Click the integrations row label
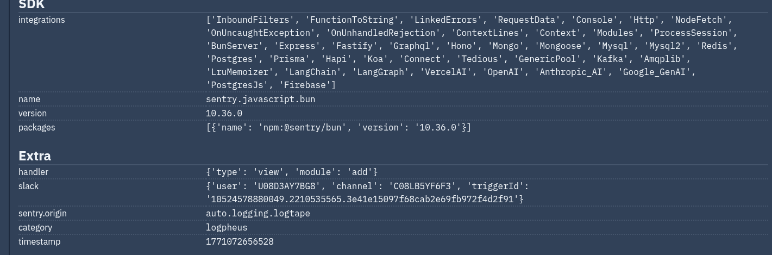The image size is (772, 255). (x=41, y=20)
